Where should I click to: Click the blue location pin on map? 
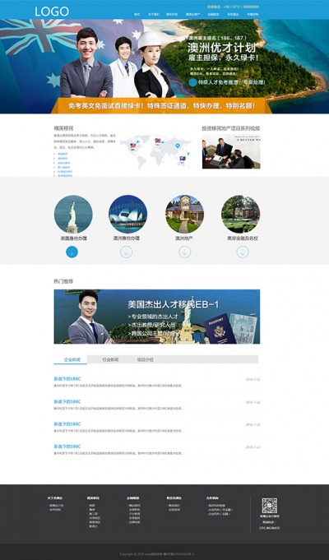click(178, 146)
